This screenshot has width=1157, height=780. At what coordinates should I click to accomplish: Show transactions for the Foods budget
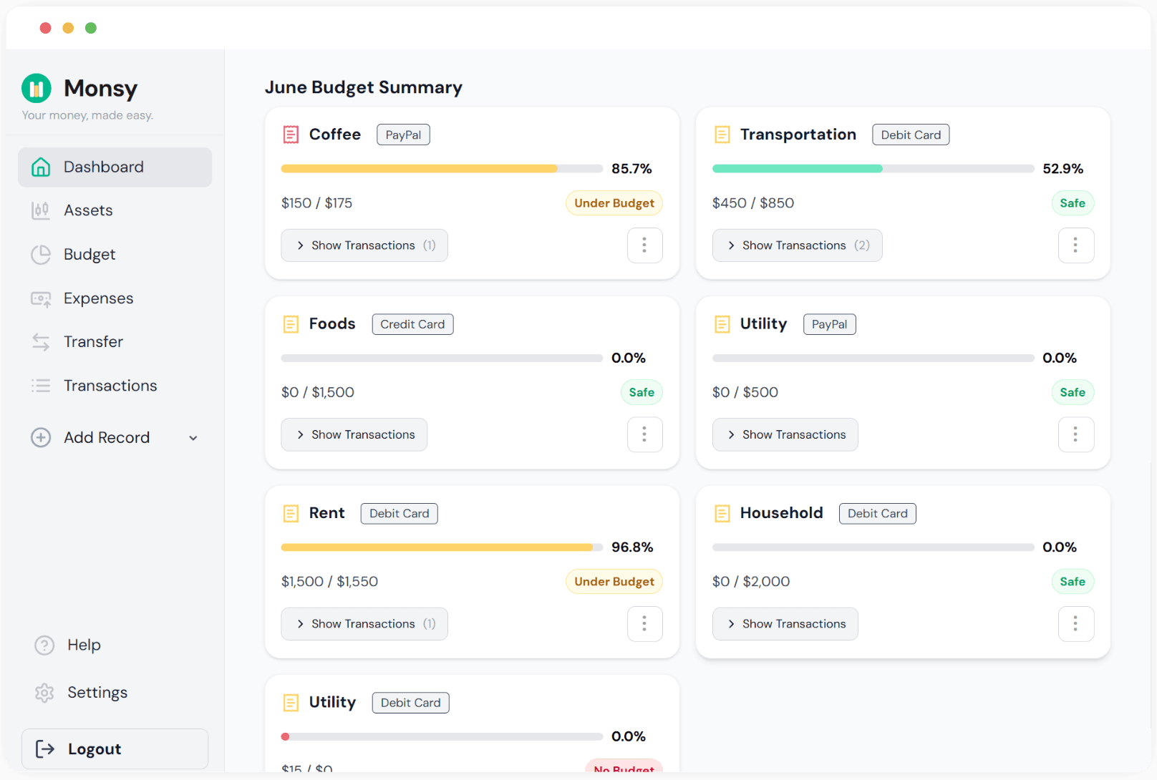pyautogui.click(x=354, y=434)
